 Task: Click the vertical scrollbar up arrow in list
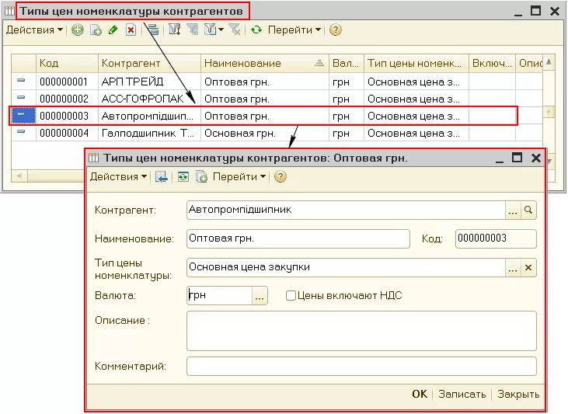coord(549,62)
